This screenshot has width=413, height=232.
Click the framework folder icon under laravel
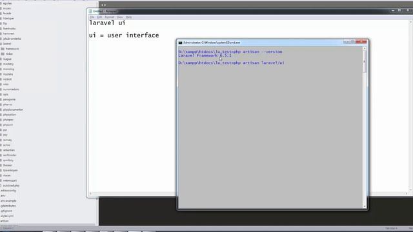pyautogui.click(x=3, y=49)
